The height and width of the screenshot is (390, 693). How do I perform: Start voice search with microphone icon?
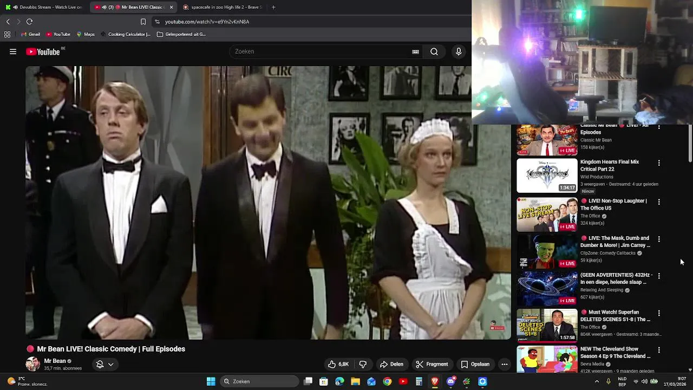pos(459,51)
